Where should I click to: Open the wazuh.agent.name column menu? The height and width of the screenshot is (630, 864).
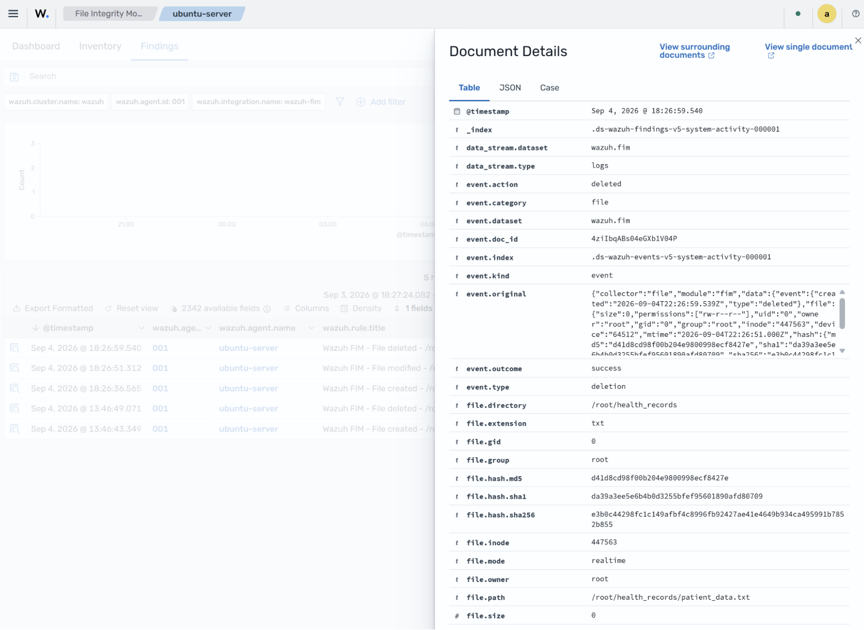pos(311,328)
